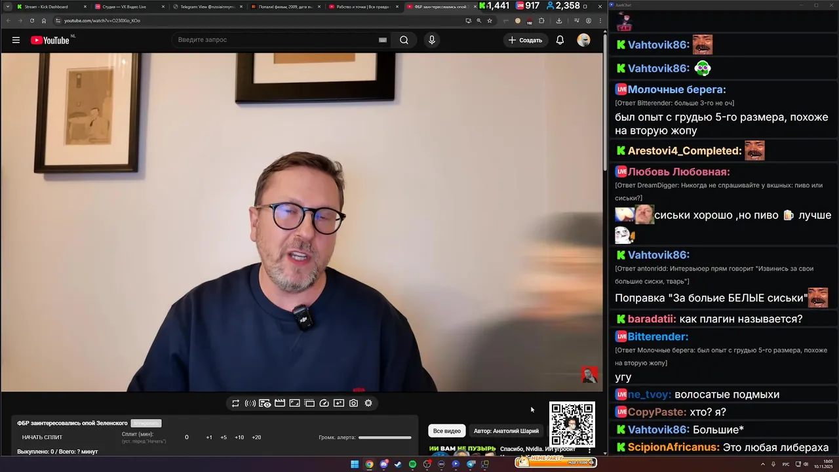Click the dashed-frame window icon in the video toolbar
The height and width of the screenshot is (472, 839).
(309, 403)
